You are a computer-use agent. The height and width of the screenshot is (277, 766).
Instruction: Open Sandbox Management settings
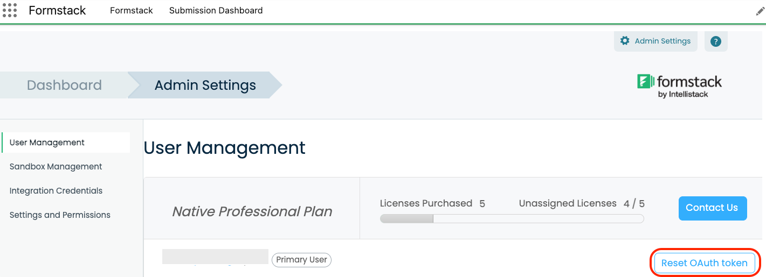point(56,167)
